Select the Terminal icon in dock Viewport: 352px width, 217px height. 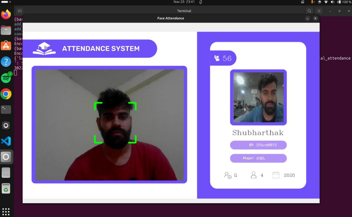(6, 109)
